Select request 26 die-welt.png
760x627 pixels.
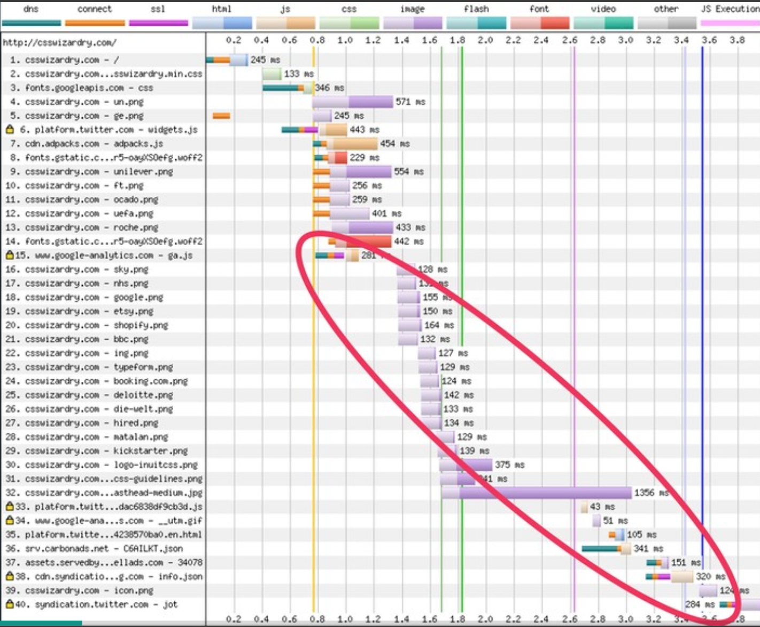pyautogui.click(x=89, y=408)
